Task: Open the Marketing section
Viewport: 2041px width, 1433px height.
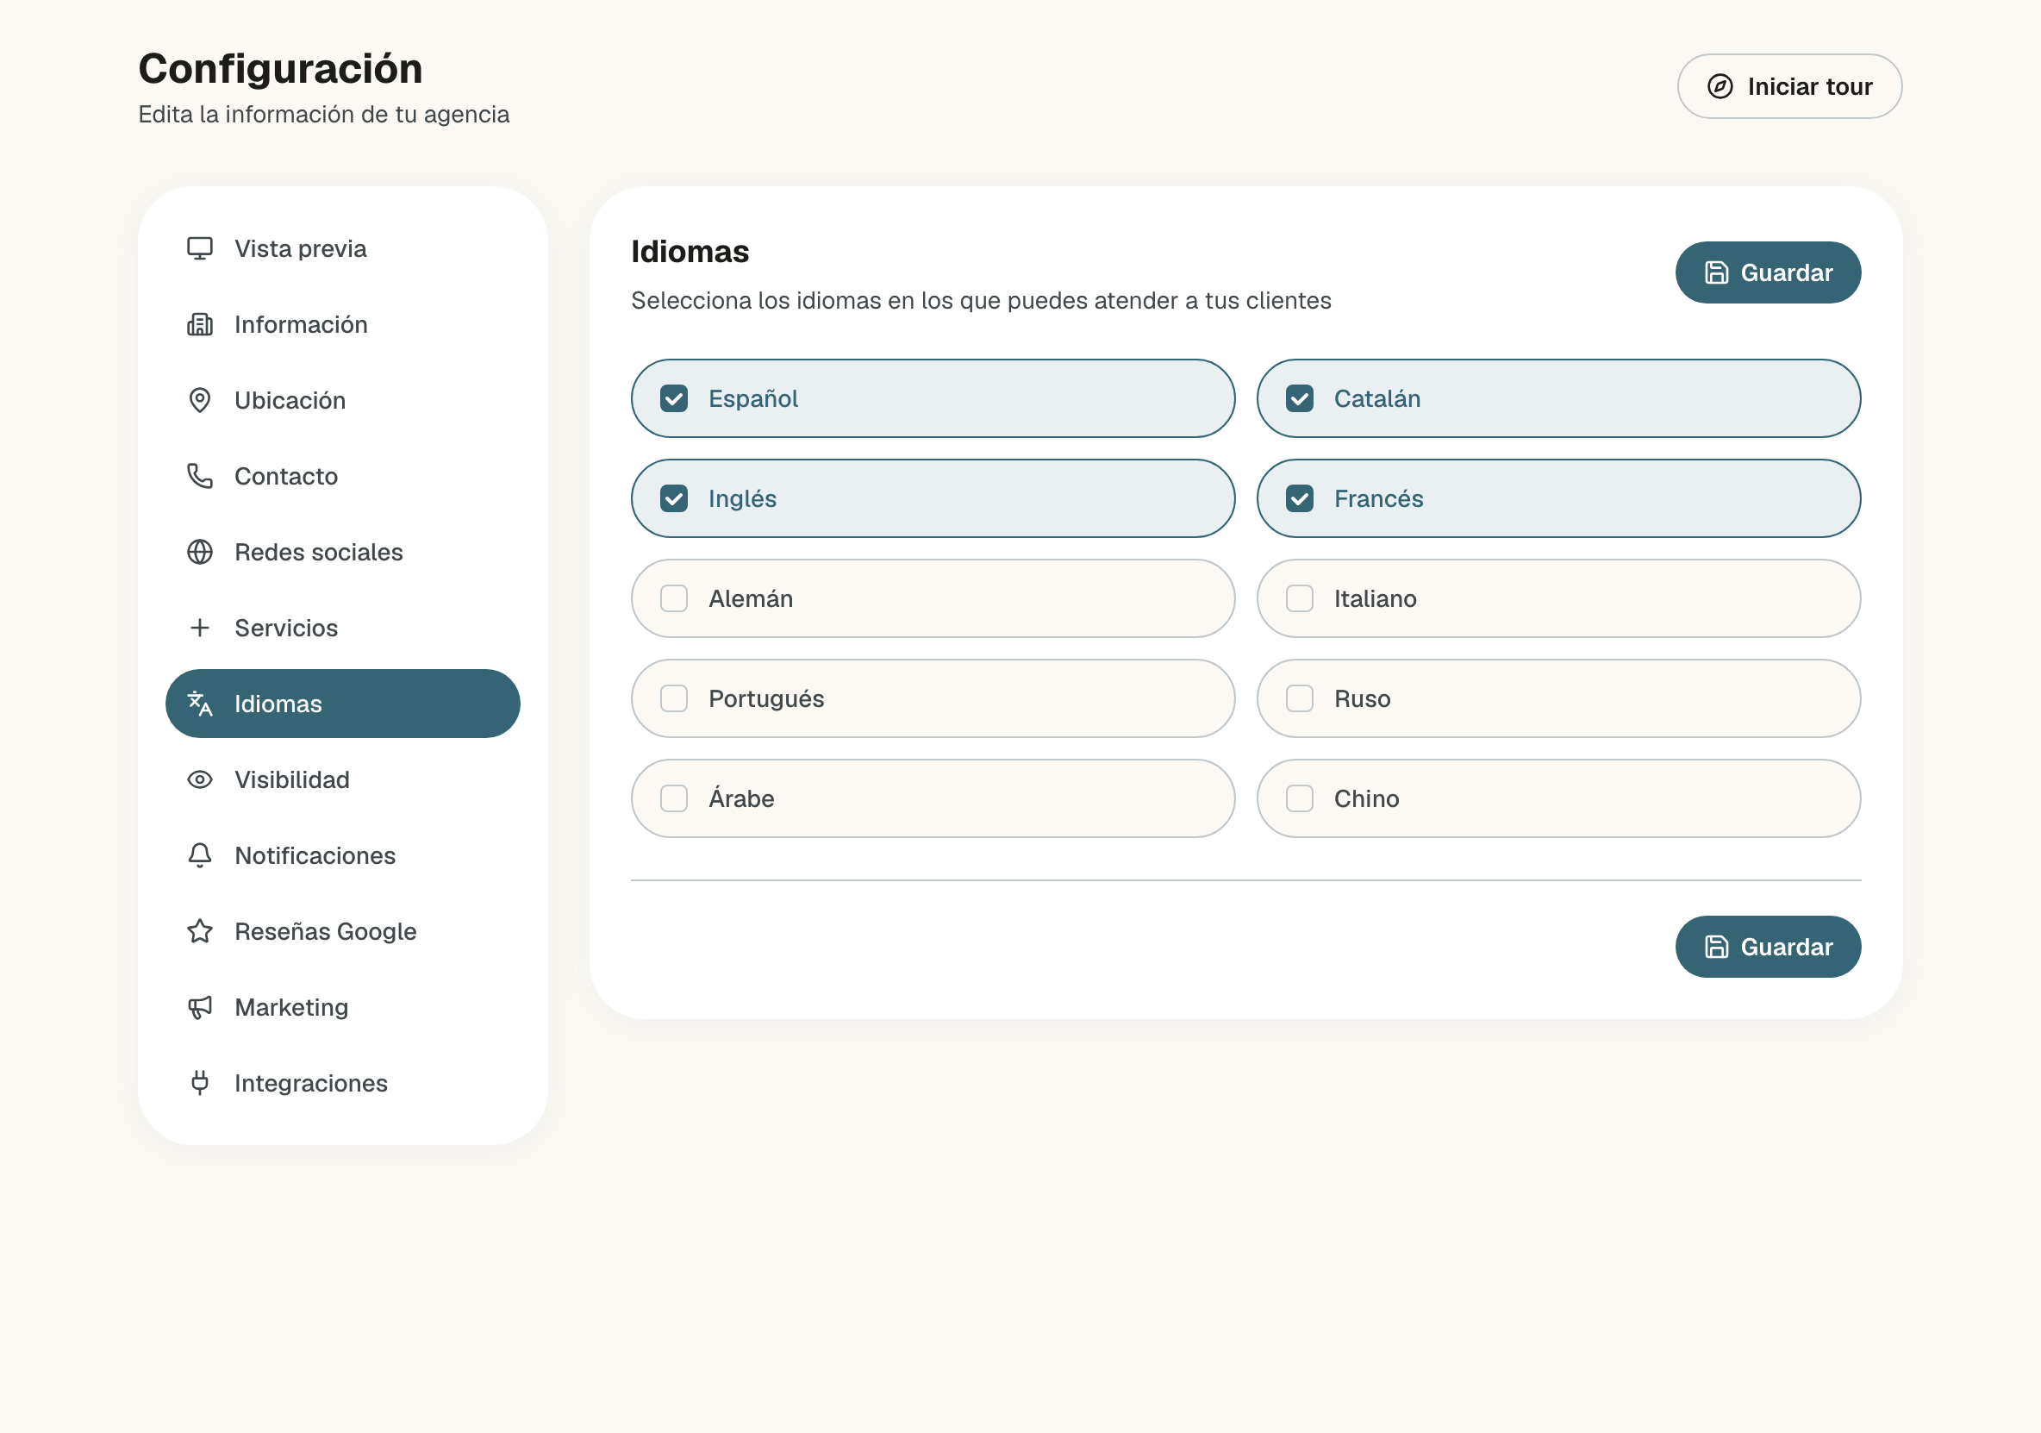Action: tap(342, 1008)
